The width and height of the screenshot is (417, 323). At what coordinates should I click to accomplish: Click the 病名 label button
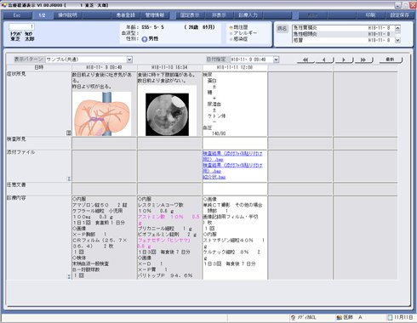coord(282,28)
